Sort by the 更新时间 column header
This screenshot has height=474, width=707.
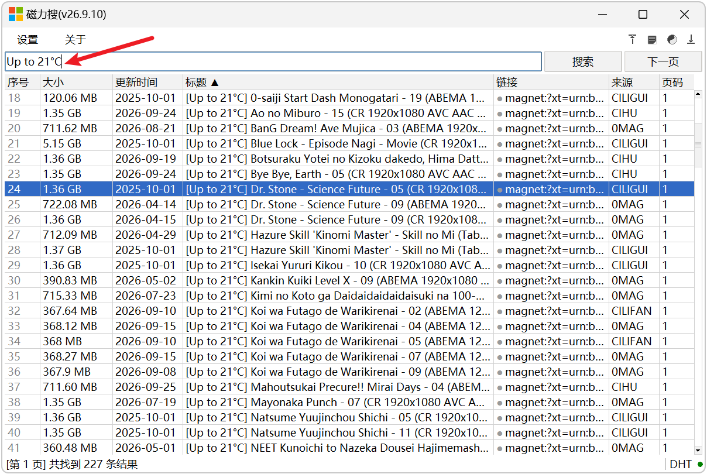(x=147, y=83)
